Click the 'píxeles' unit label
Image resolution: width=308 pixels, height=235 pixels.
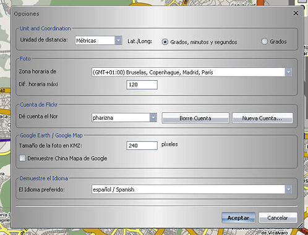tap(169, 144)
